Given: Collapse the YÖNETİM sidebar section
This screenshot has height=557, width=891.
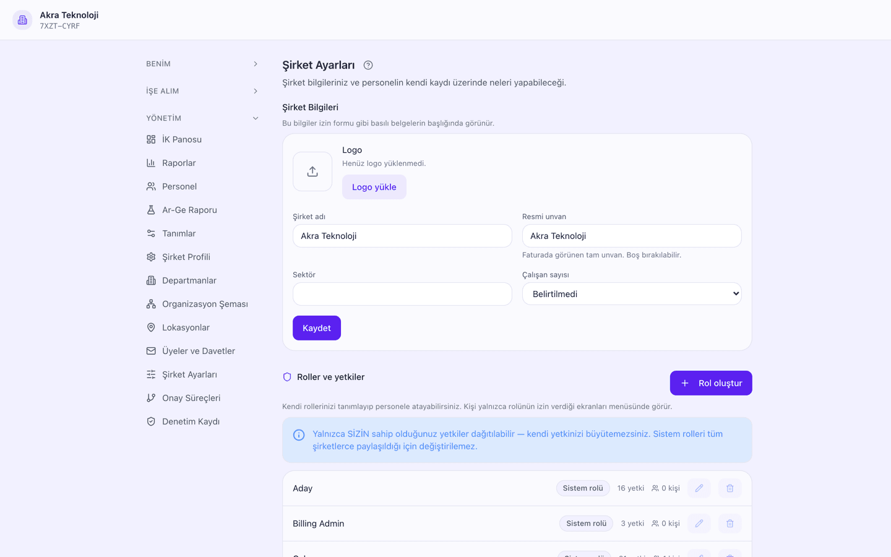Looking at the screenshot, I should click(203, 118).
